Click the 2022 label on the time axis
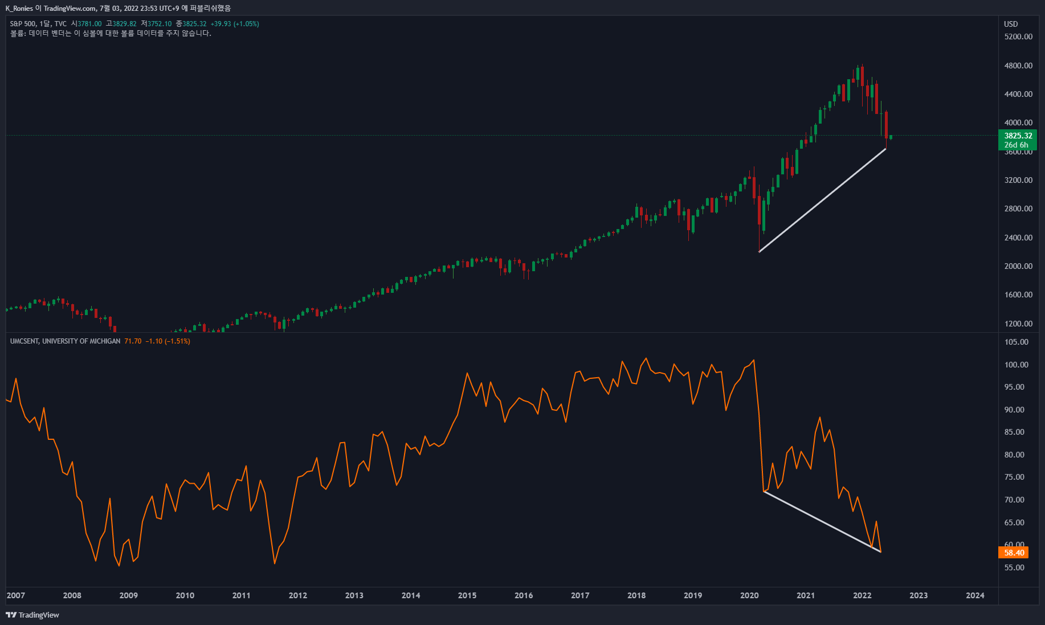The image size is (1045, 625). 862,595
